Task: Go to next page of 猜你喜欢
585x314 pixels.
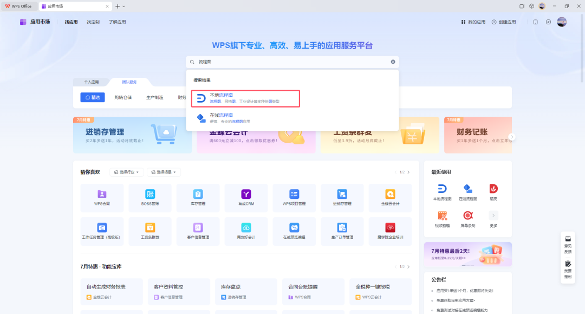Action: (x=408, y=172)
